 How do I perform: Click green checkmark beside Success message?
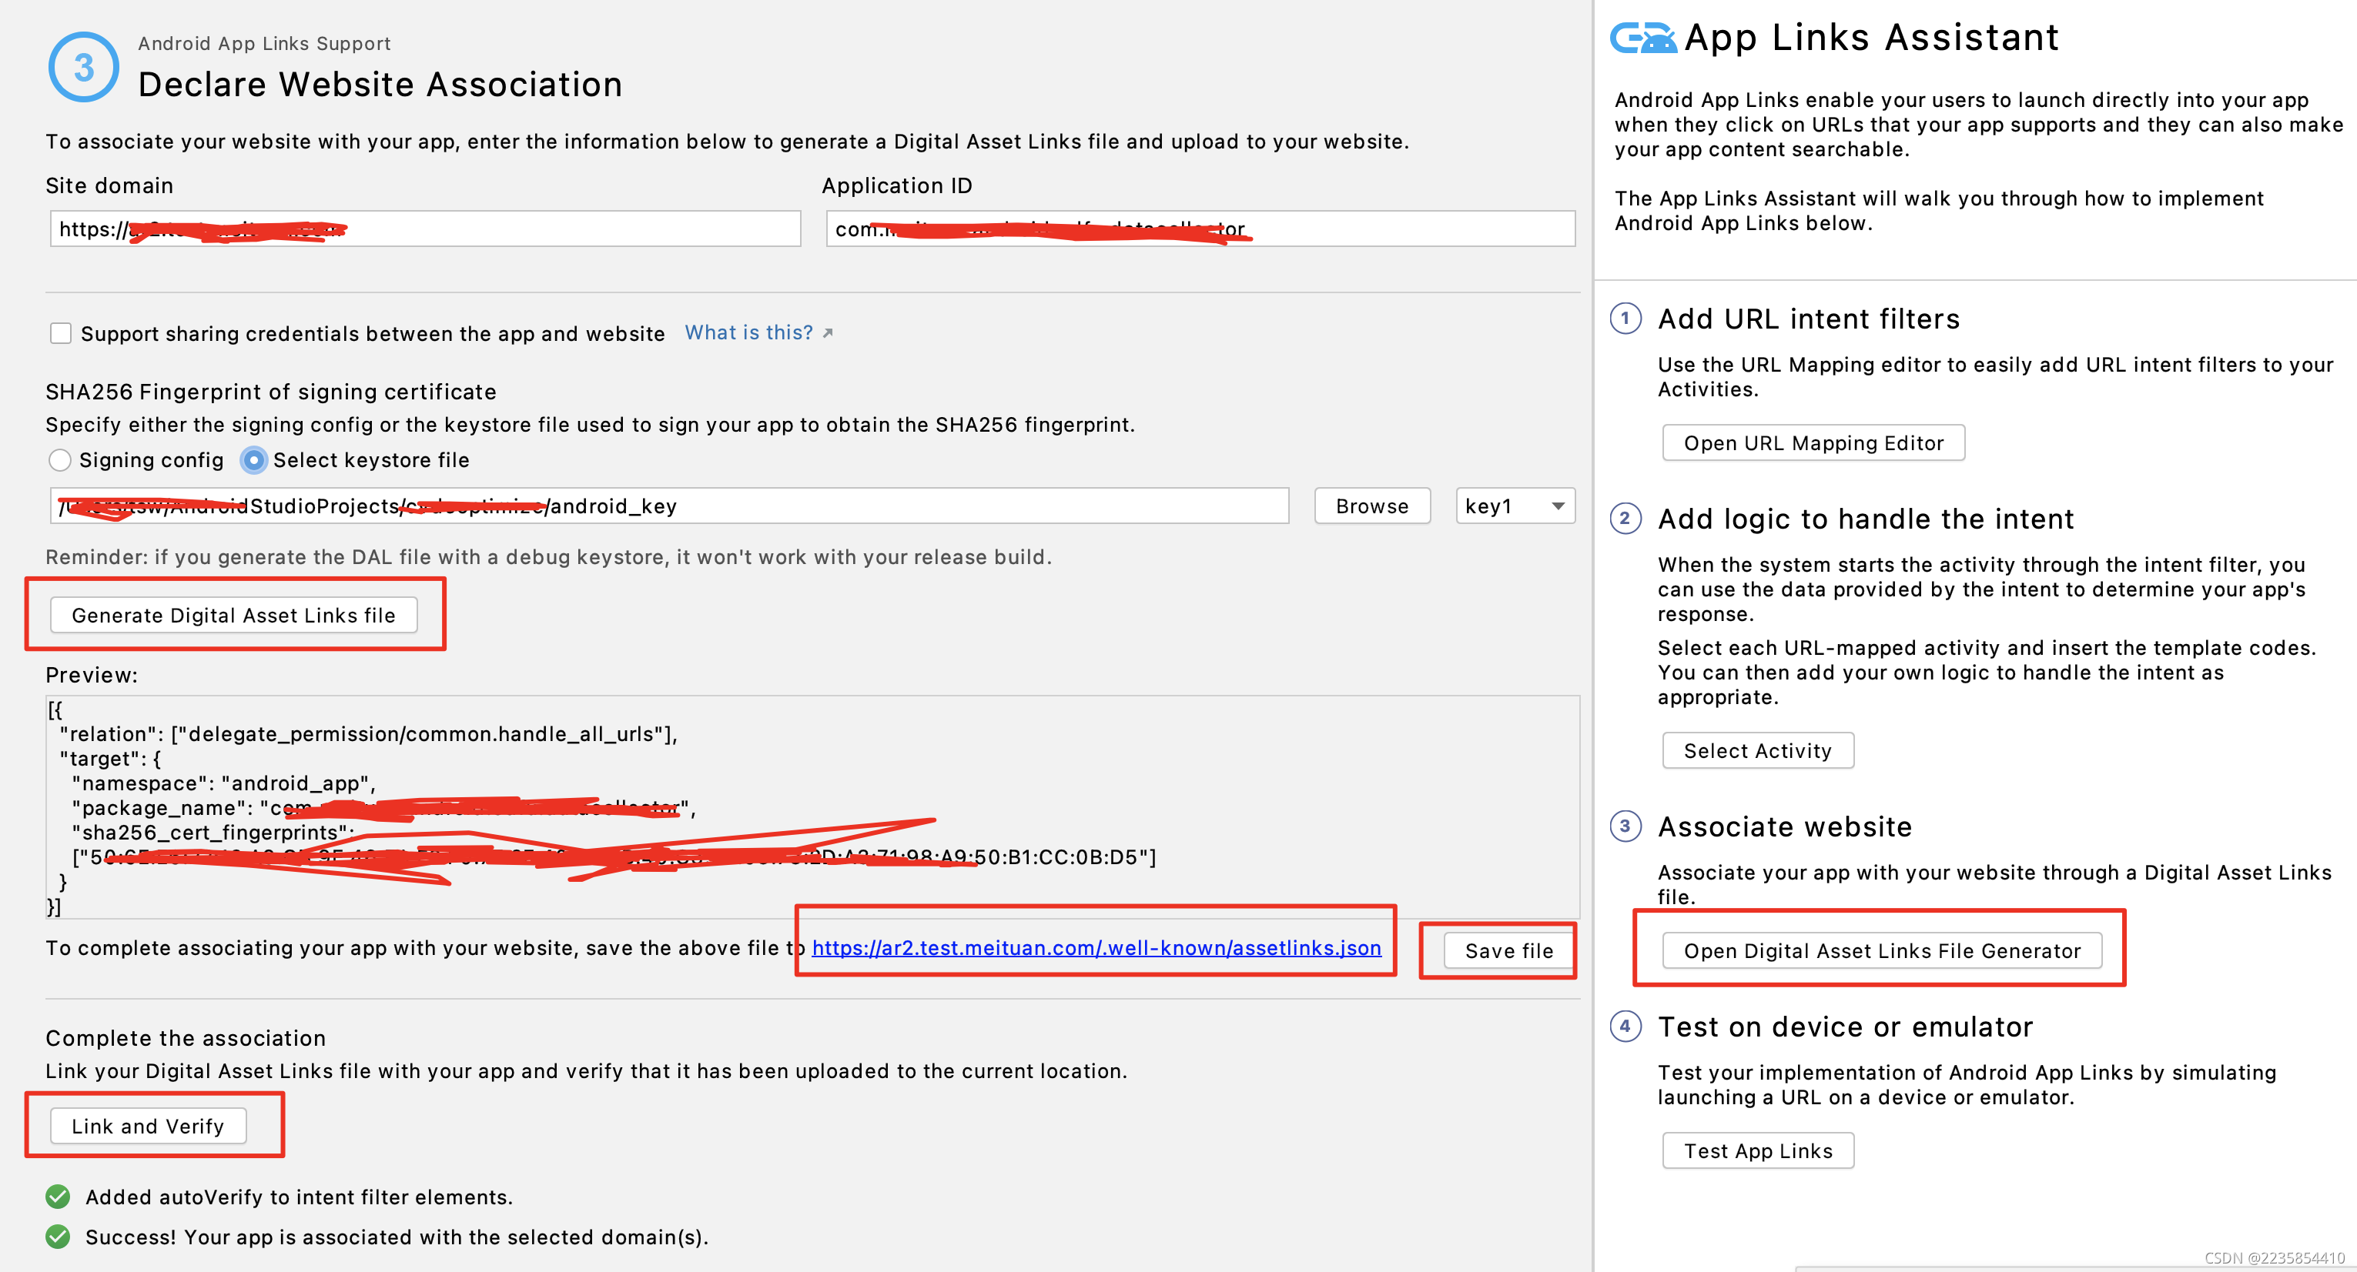[x=58, y=1237]
